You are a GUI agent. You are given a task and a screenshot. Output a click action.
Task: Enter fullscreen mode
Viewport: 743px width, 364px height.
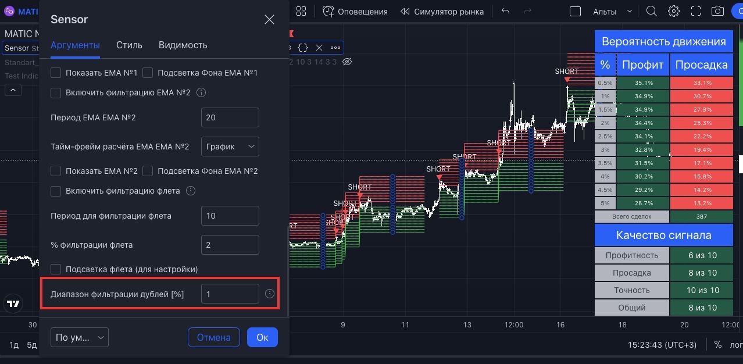point(696,11)
